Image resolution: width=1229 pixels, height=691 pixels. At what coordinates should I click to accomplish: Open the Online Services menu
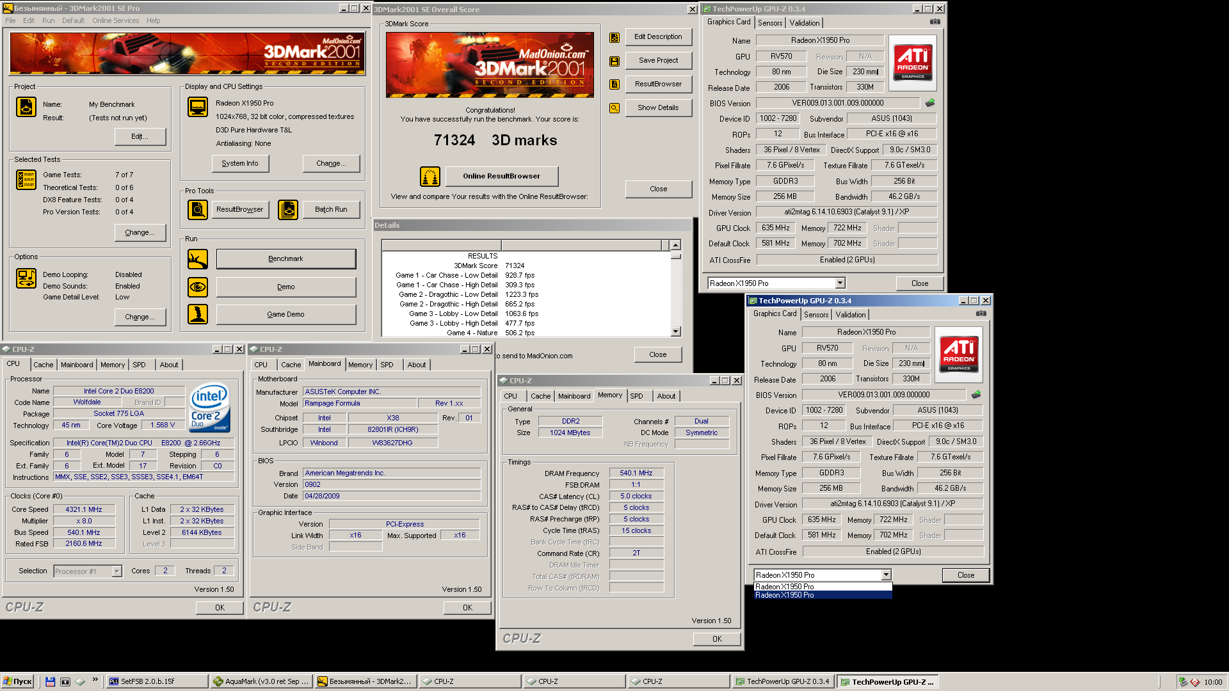point(115,20)
